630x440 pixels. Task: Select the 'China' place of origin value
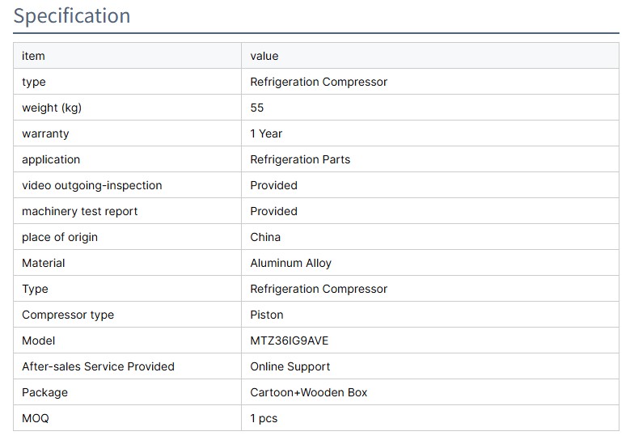265,237
